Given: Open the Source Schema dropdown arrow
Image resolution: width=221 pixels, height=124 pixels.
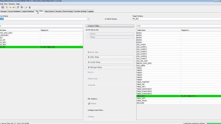Looking at the screenshot, I should (x=88, y=19).
